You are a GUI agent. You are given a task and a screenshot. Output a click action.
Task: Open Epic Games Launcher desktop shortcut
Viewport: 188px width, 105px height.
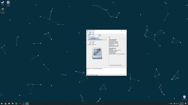3,11
